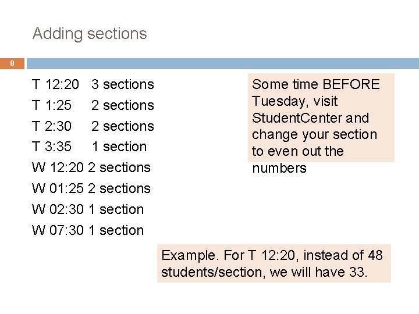The width and height of the screenshot is (419, 314).
Task: Select the 'T 12:20 3 sections' line
Action: pyautogui.click(x=93, y=85)
